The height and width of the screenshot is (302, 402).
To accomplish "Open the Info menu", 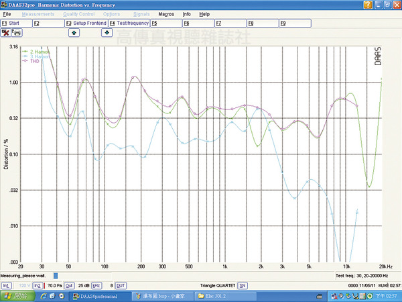I will (187, 14).
